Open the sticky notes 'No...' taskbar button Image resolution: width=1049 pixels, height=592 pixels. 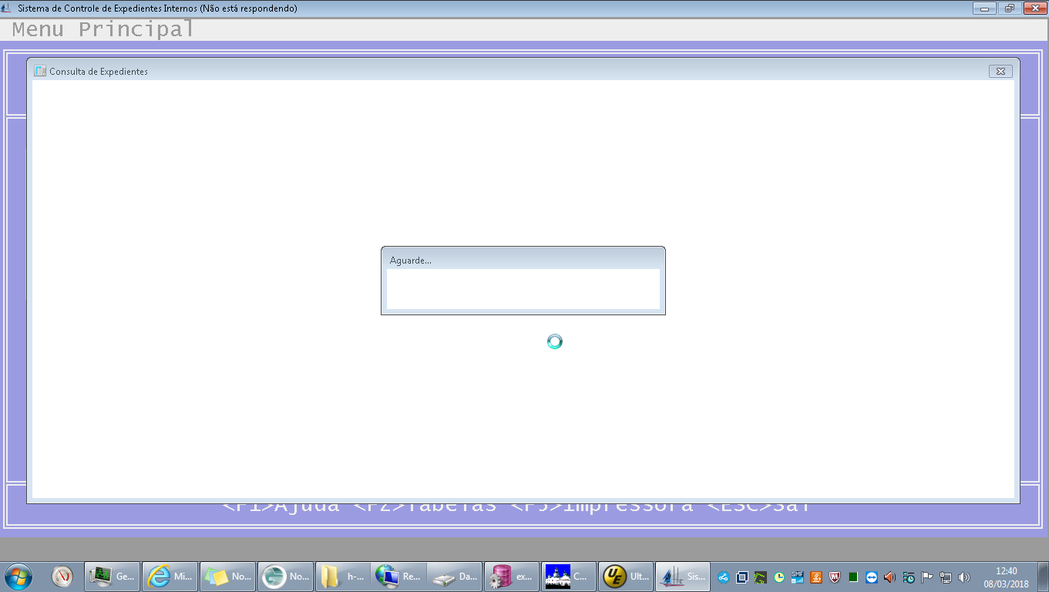227,577
